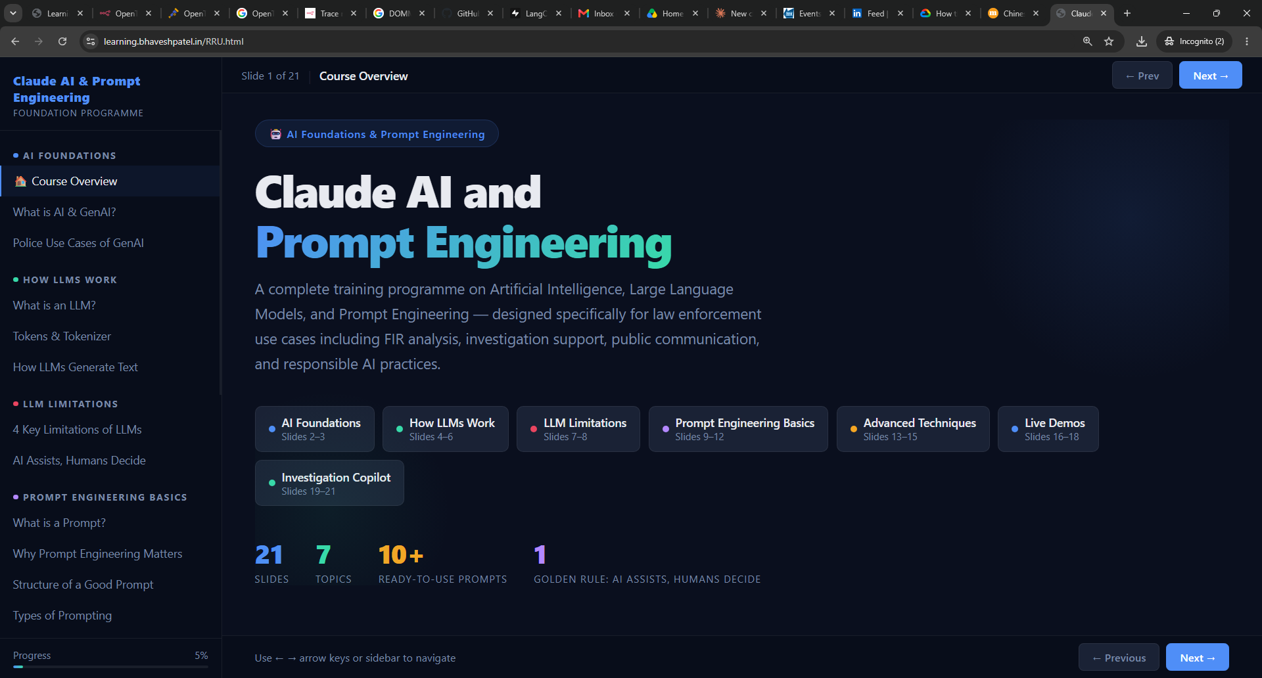Close the LangC tab
Image resolution: width=1262 pixels, height=678 pixels.
559,13
